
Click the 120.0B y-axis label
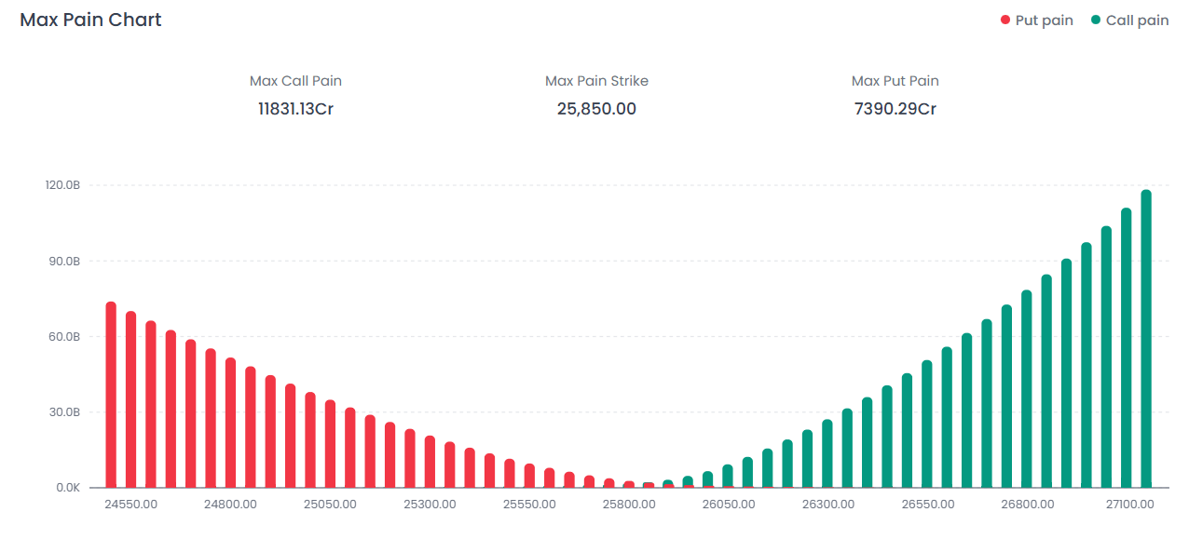tap(62, 185)
